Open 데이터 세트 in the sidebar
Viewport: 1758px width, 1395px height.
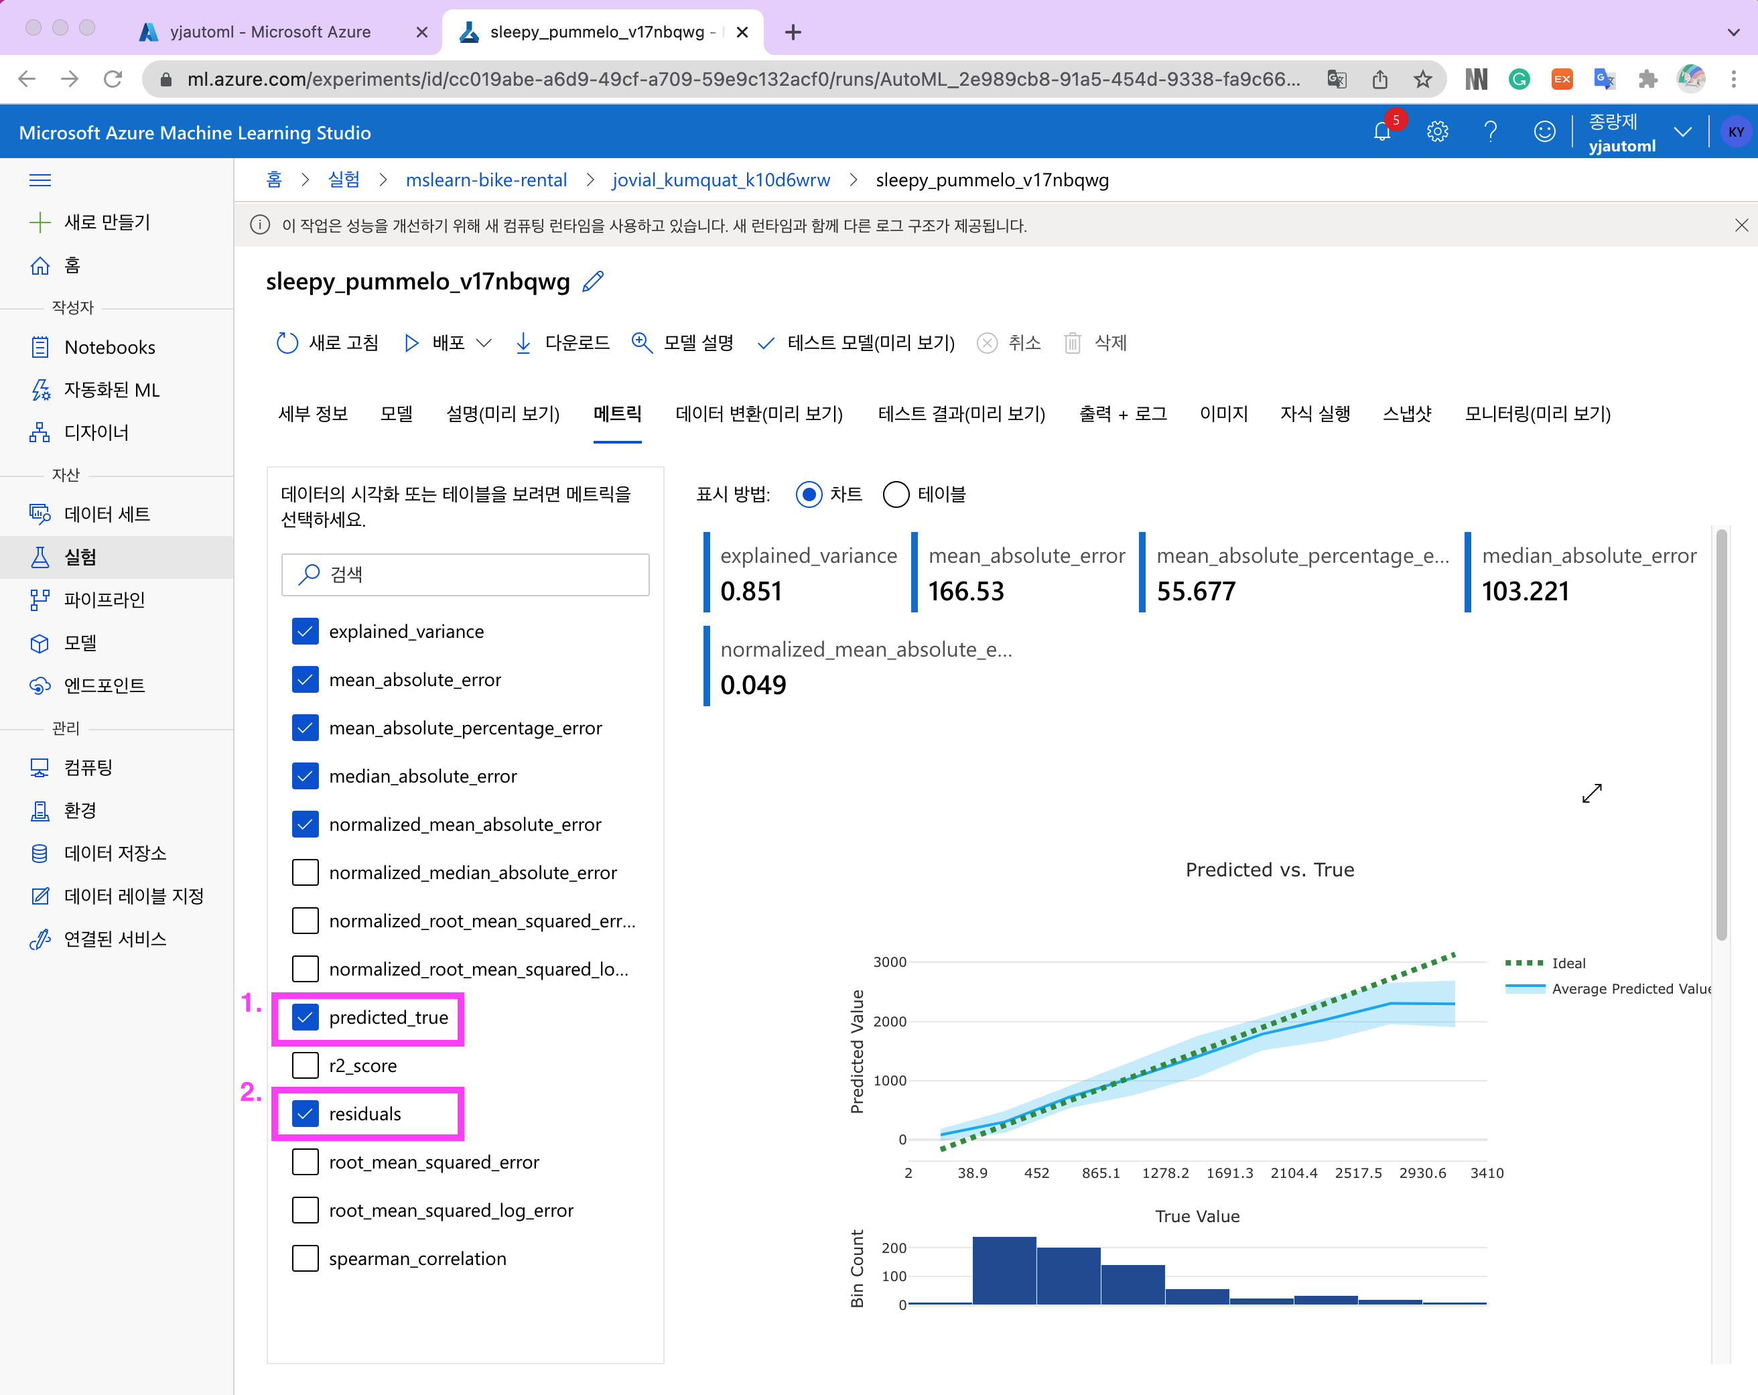click(x=107, y=515)
